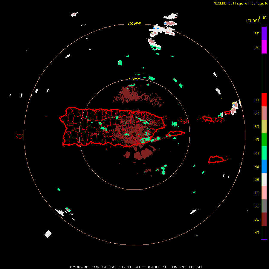Click the purple RF legend color swatch
The height and width of the screenshot is (269, 269).
[264, 33]
